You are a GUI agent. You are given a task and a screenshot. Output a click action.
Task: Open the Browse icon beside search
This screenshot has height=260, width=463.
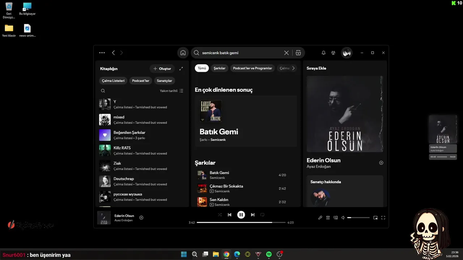tap(298, 53)
